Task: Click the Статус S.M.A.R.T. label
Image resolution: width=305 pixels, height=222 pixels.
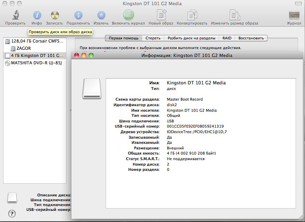Action: [x=143, y=159]
